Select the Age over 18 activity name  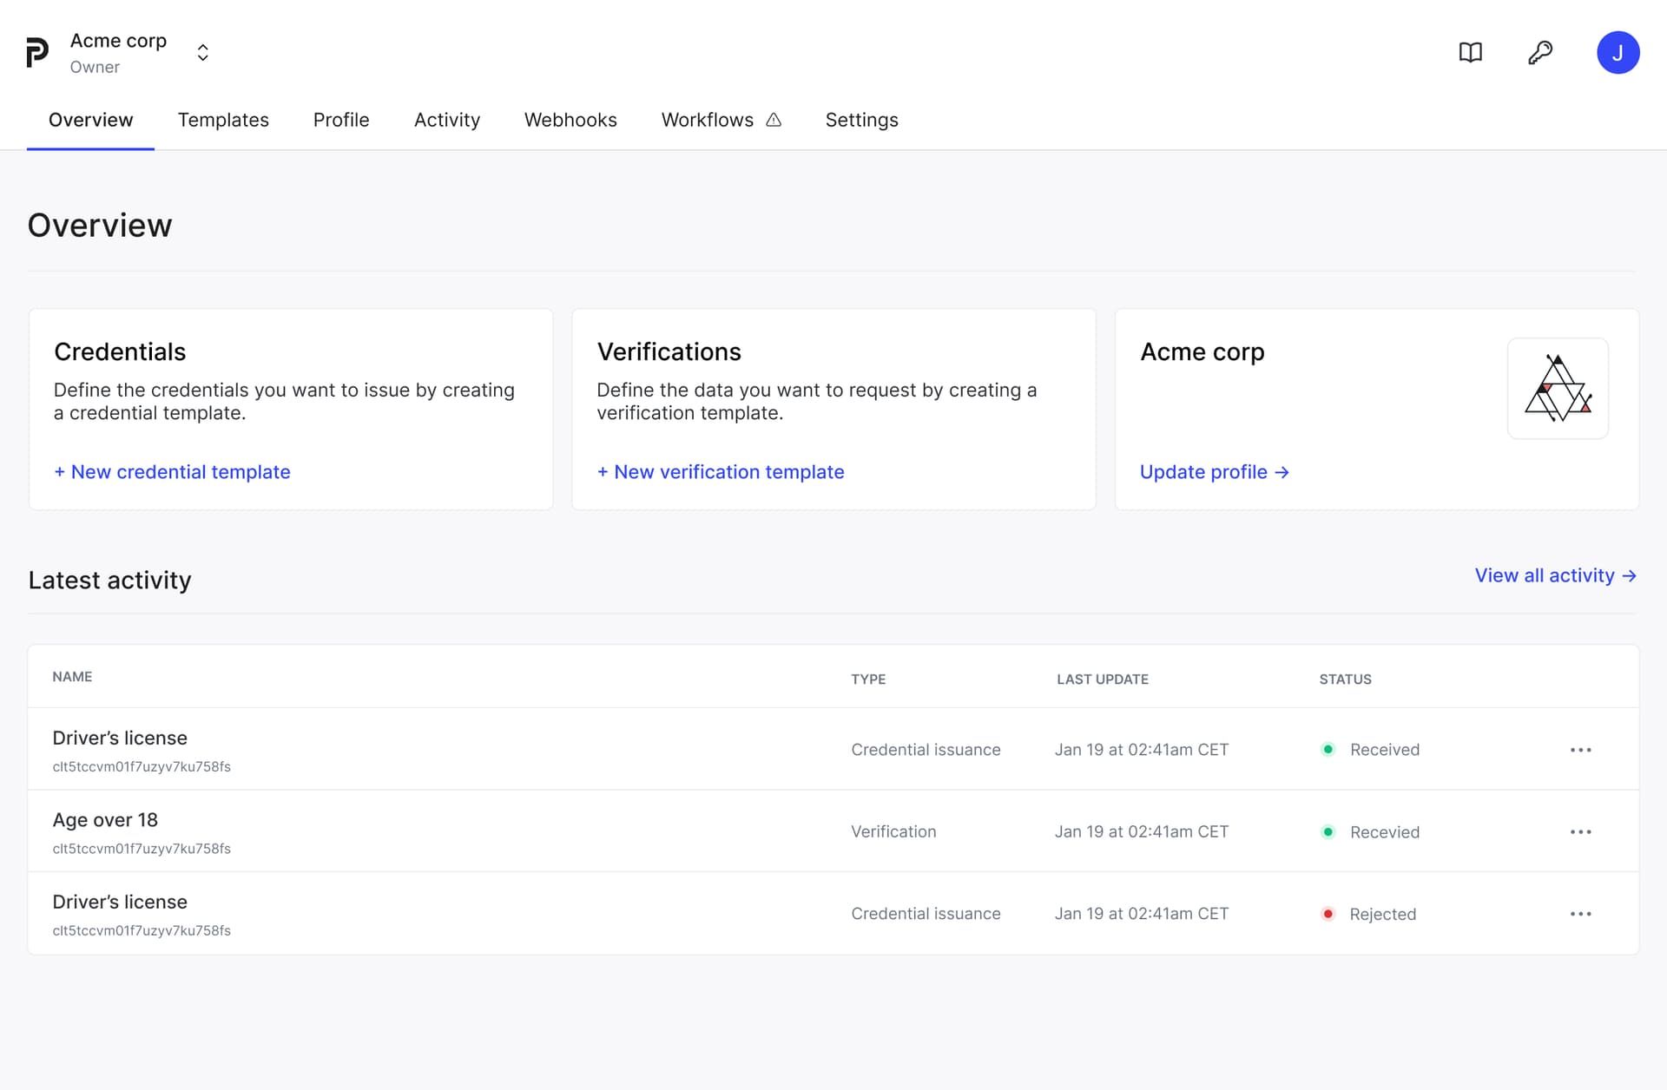click(105, 820)
